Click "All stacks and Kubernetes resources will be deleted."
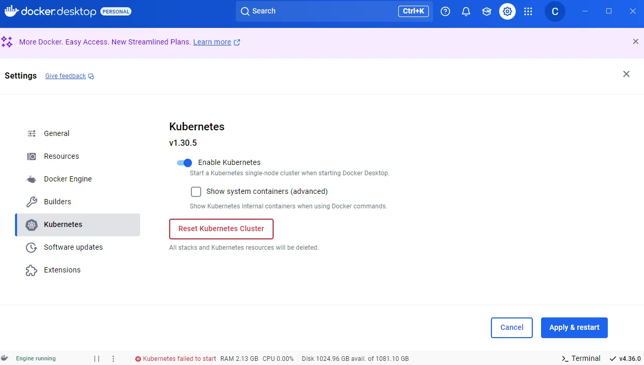The width and height of the screenshot is (644, 365). tap(244, 248)
